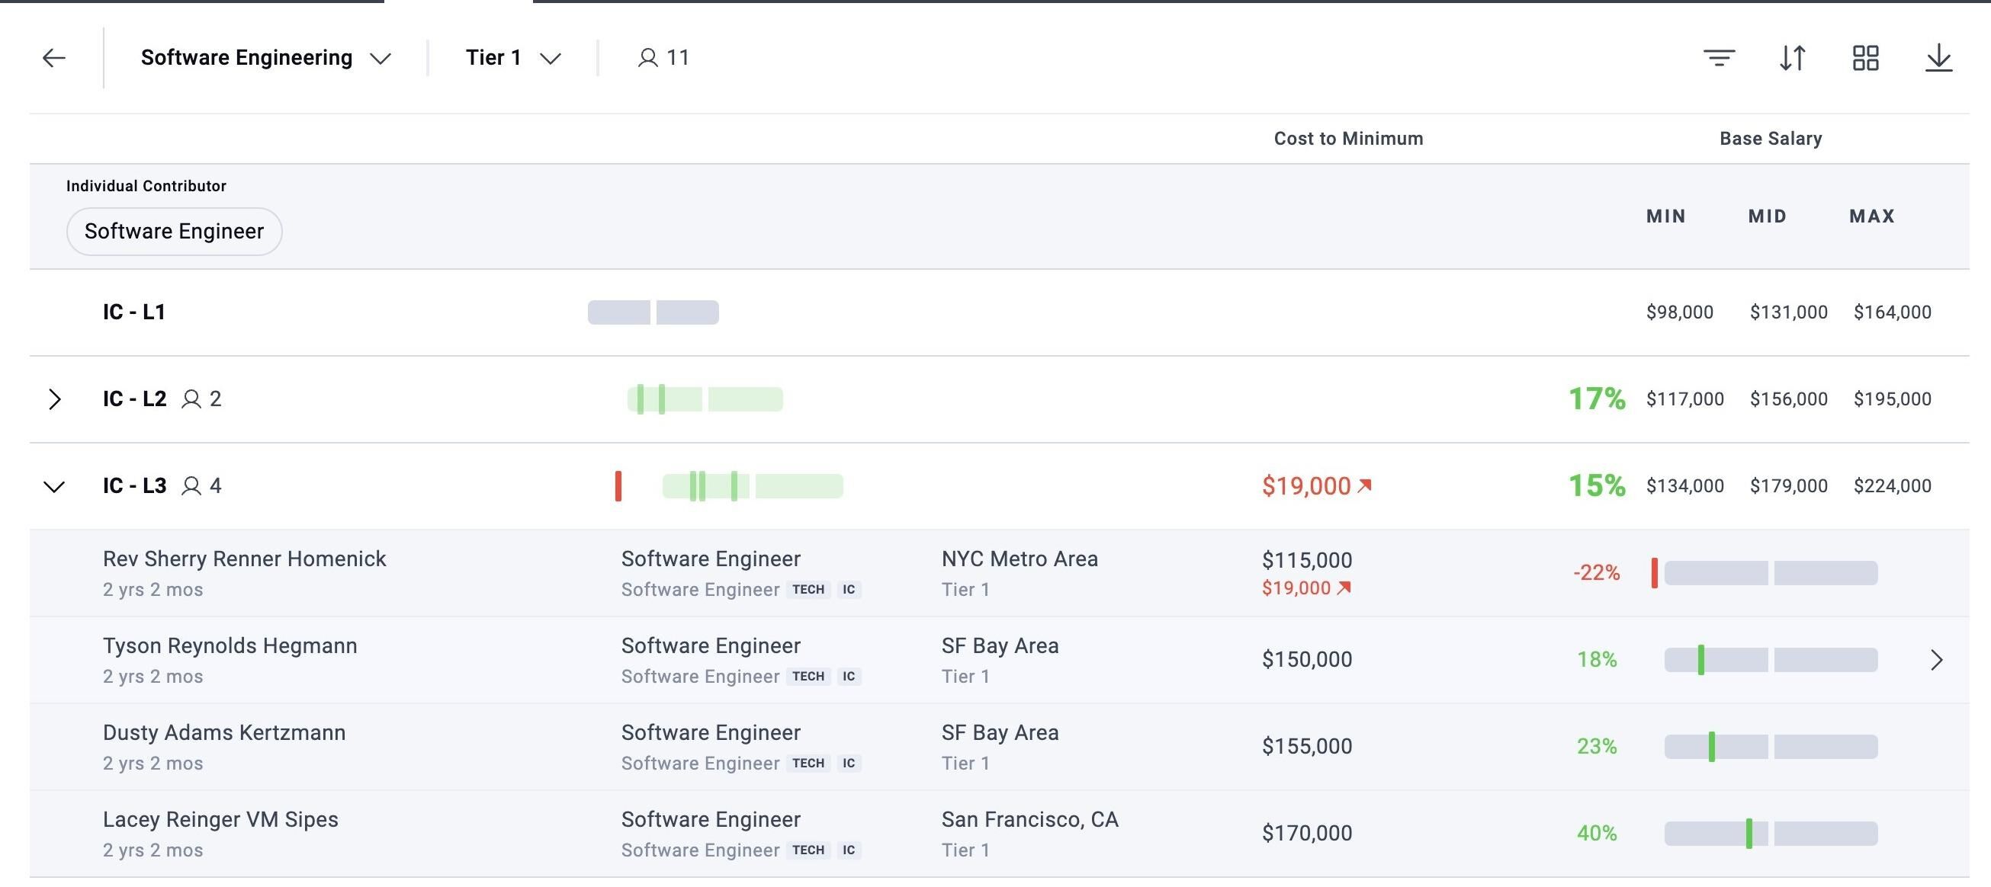Click the download icon
The height and width of the screenshot is (887, 1991).
pyautogui.click(x=1938, y=58)
